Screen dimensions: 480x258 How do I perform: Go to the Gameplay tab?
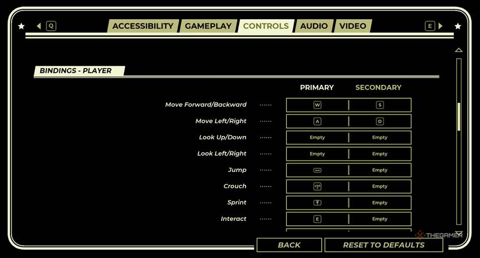point(208,26)
